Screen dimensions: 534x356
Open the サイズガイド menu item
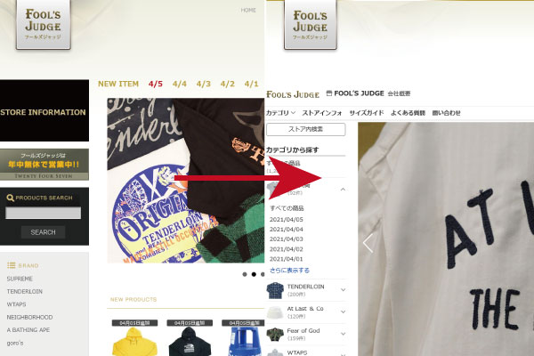click(x=367, y=113)
